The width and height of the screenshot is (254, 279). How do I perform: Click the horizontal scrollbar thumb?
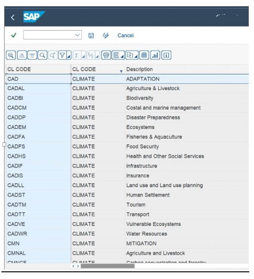108,266
